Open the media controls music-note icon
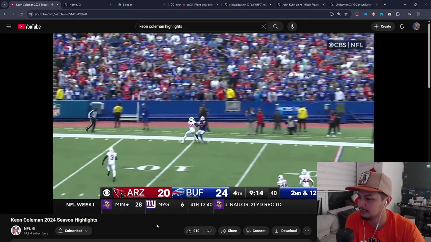 pos(410,14)
